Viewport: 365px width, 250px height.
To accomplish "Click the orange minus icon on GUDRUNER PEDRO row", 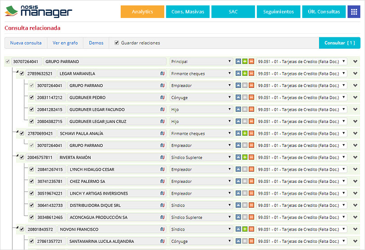I will pos(251,97).
